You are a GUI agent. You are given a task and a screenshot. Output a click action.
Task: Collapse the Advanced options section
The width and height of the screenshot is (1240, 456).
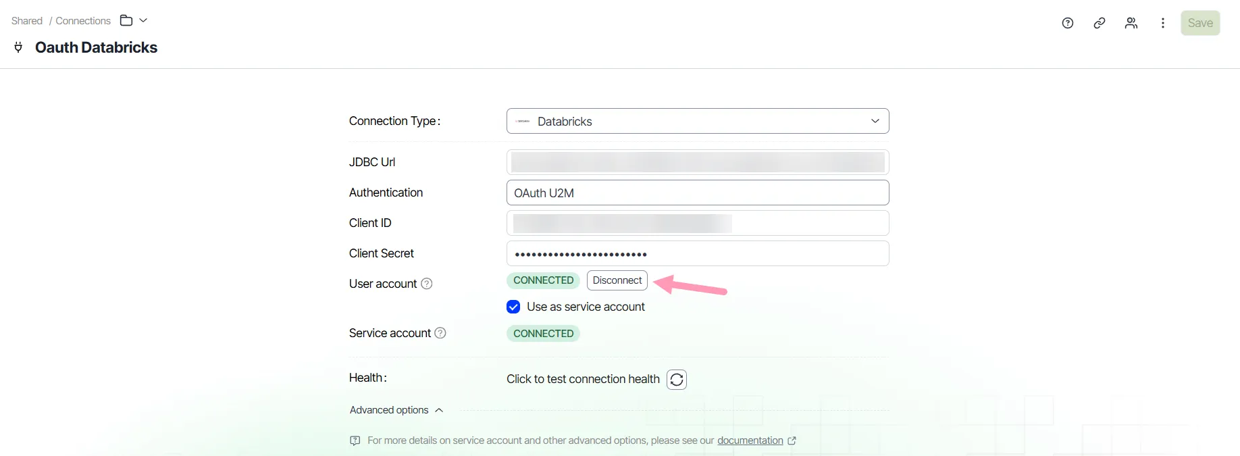tap(396, 410)
